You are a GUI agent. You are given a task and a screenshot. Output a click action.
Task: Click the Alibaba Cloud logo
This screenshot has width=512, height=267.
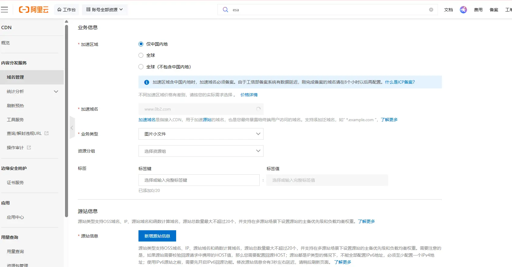point(34,10)
